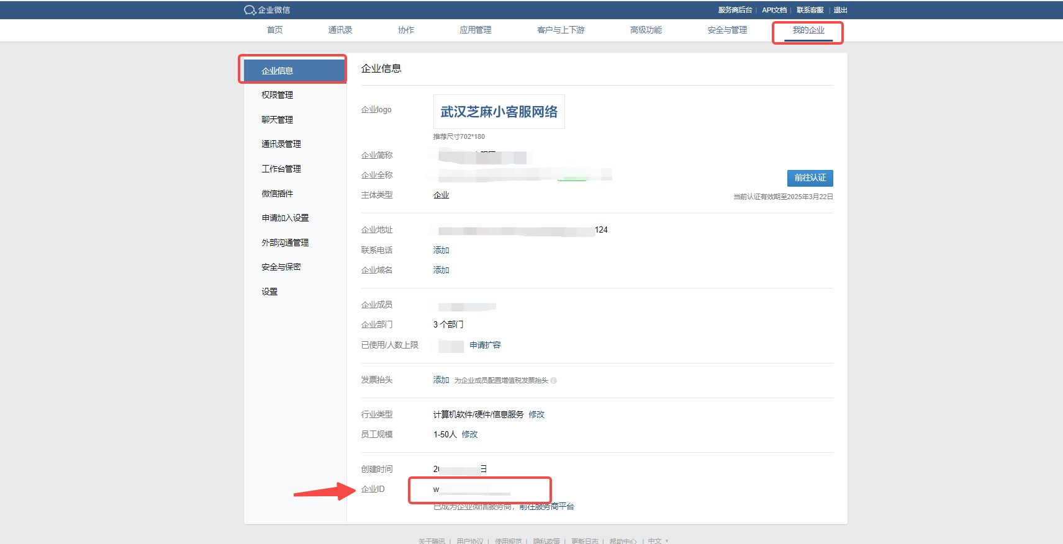Click the 企业ID label
The height and width of the screenshot is (544, 1063).
point(373,489)
